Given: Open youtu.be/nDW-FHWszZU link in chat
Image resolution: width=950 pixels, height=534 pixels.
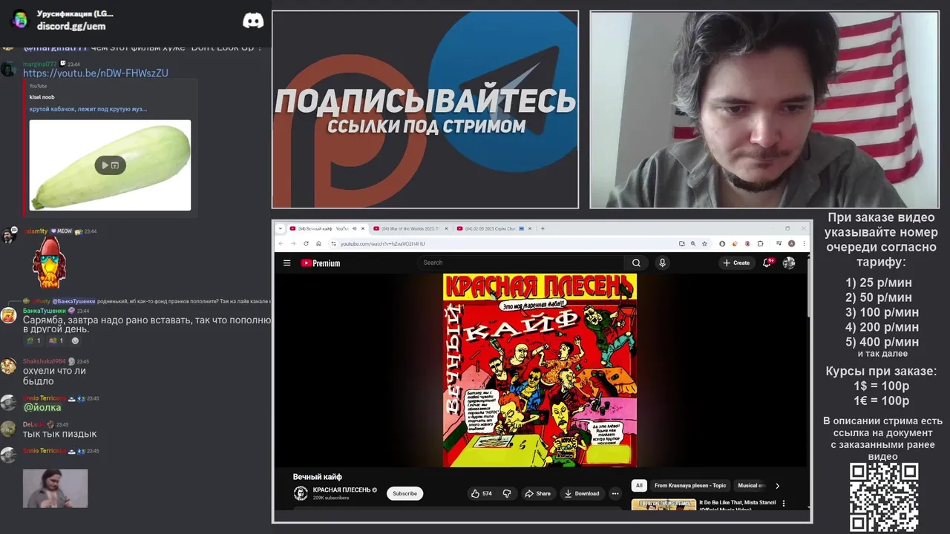Looking at the screenshot, I should tap(96, 73).
